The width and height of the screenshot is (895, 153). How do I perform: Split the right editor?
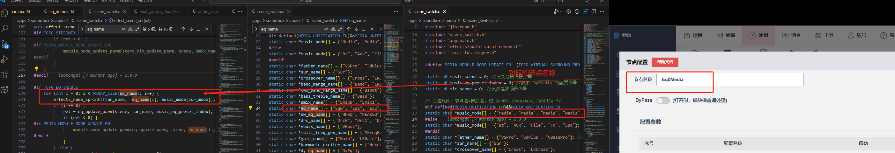594,11
